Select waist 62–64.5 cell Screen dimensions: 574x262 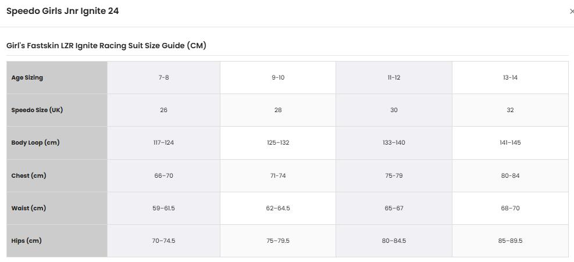pos(278,208)
